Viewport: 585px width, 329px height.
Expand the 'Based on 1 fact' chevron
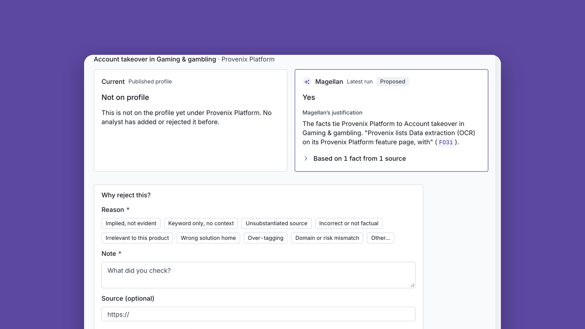[x=306, y=158]
